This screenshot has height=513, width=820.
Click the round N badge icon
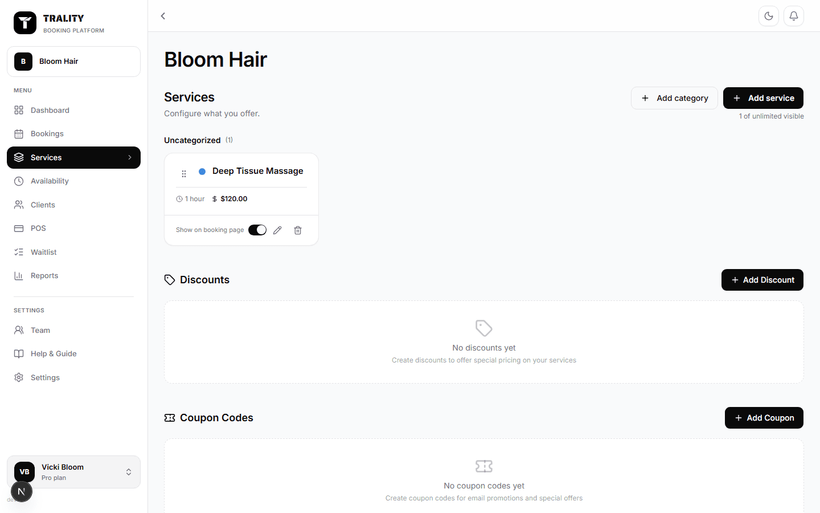[21, 491]
